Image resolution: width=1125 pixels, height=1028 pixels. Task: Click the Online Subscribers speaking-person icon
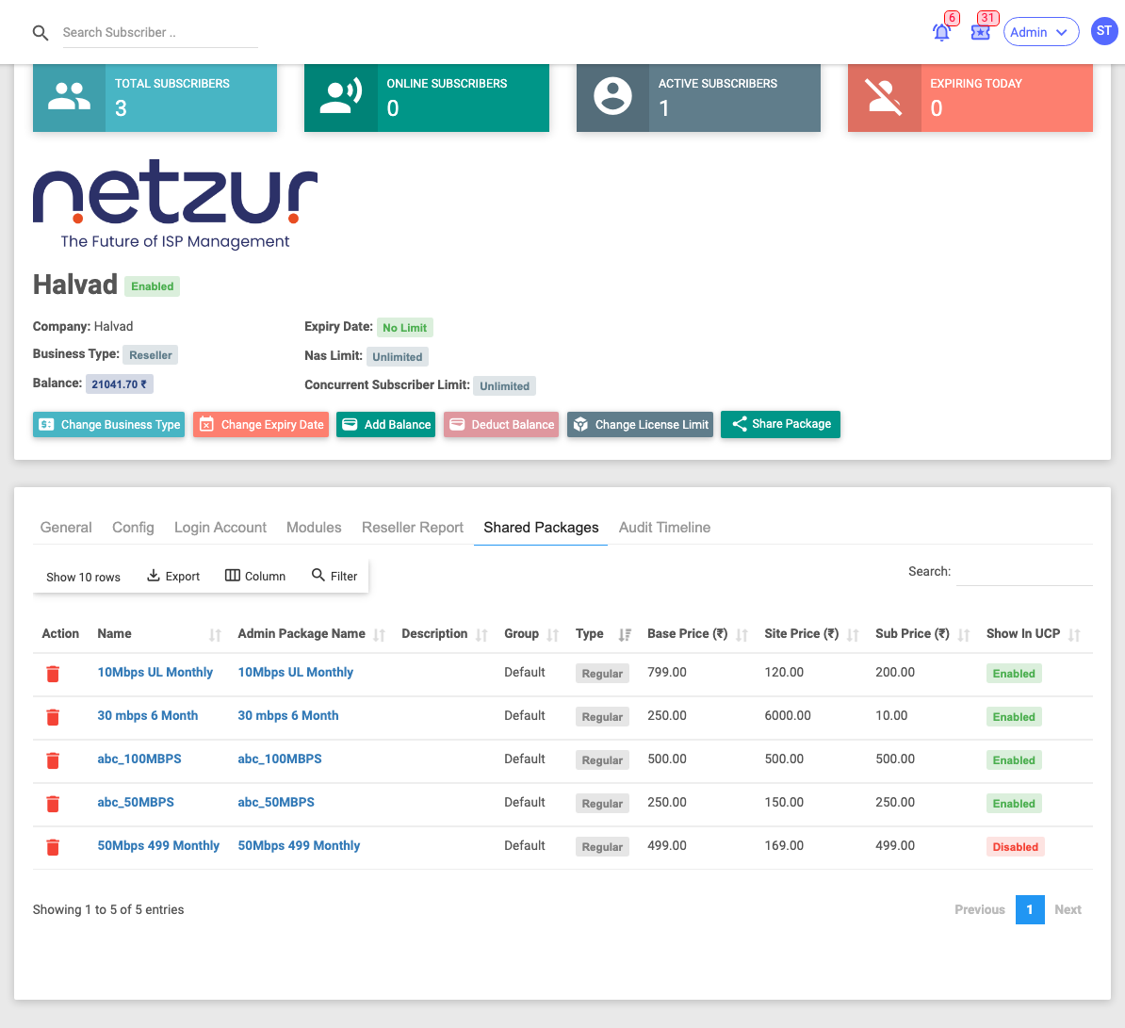341,96
